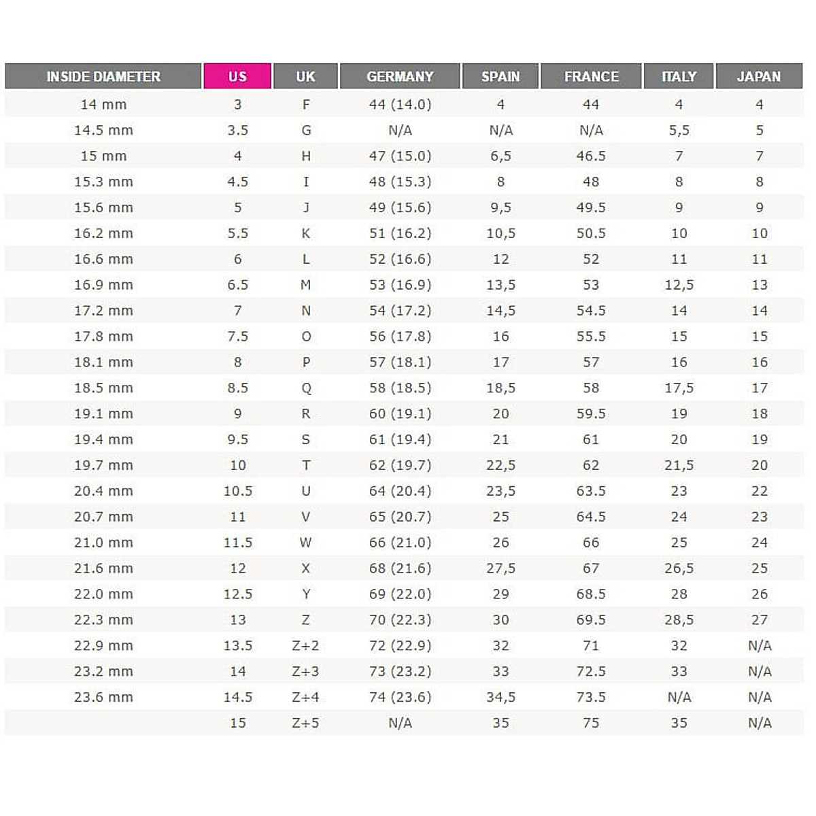Click the Spain size 34,5 cell
The width and height of the screenshot is (816, 816).
(x=500, y=697)
